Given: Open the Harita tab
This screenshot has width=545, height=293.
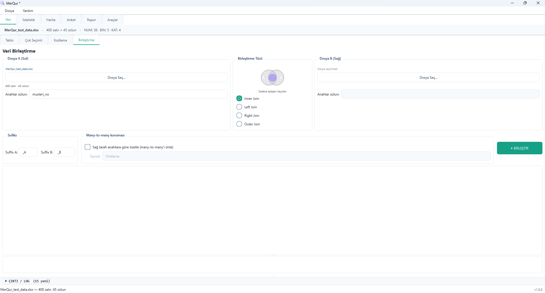Looking at the screenshot, I should (x=51, y=20).
